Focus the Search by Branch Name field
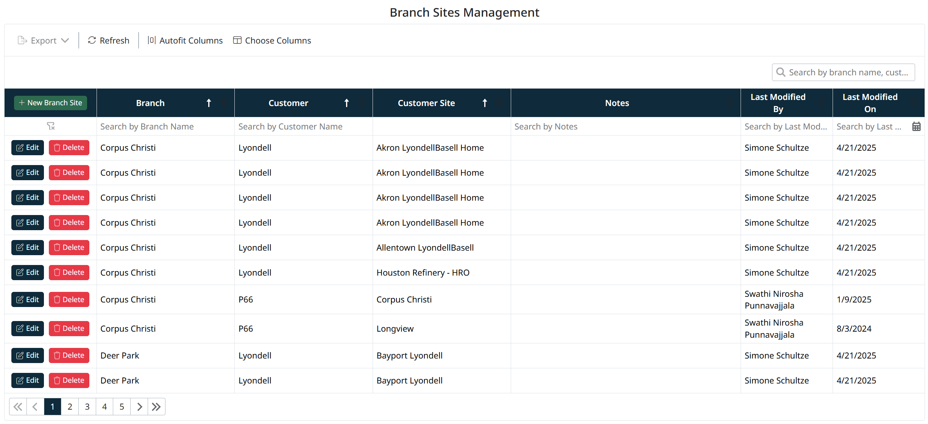The width and height of the screenshot is (928, 424). (165, 126)
